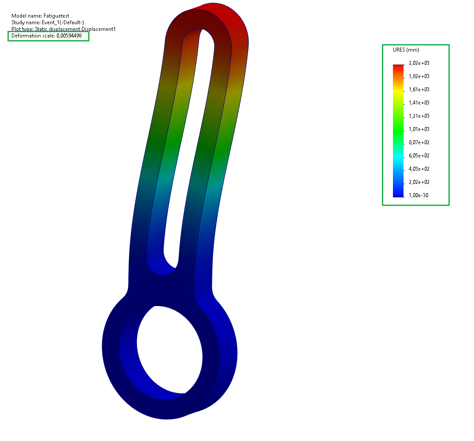Click the red top of legend color bar
Image resolution: width=474 pixels, height=441 pixels.
click(x=398, y=67)
